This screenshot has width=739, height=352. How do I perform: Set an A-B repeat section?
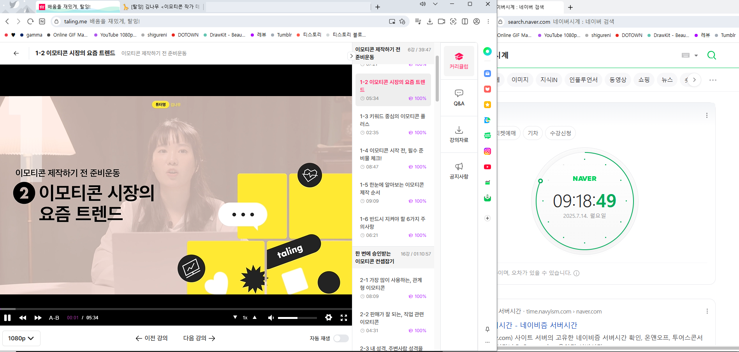pos(54,318)
